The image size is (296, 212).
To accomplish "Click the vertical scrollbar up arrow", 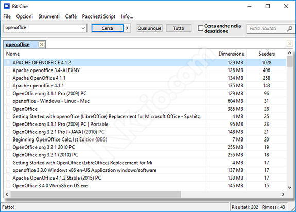I will pos(290,53).
